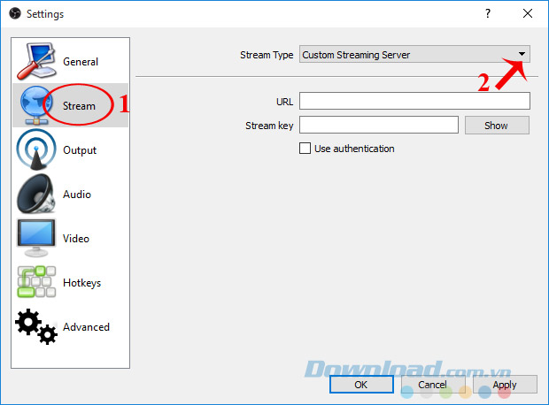Click the question mark help button
This screenshot has width=549, height=405.
[488, 13]
